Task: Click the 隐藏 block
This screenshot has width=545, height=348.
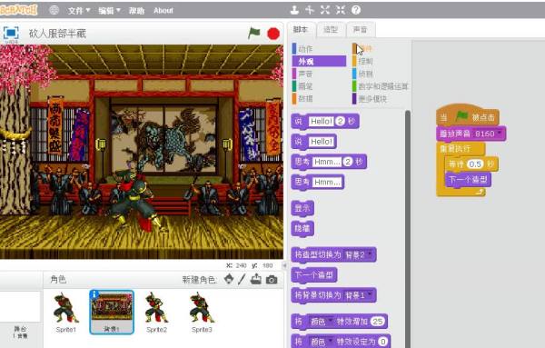Action: [302, 228]
